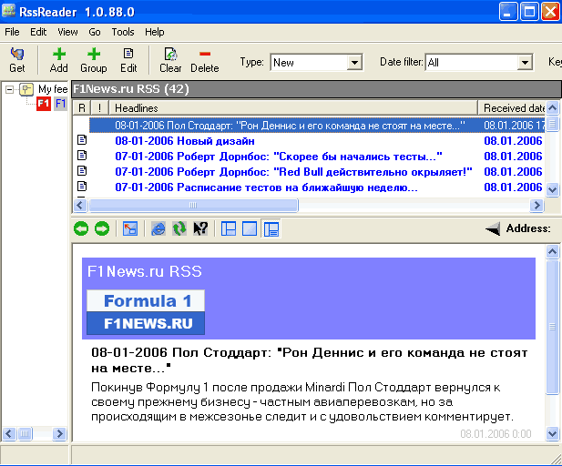Select the three-pane layout icon

229,228
